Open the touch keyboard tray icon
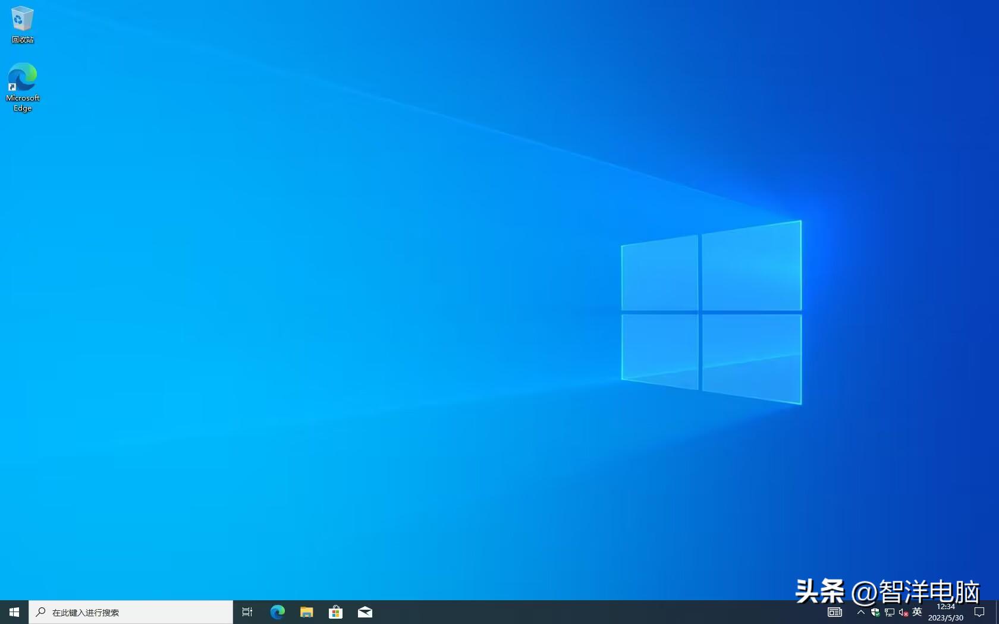The image size is (999, 624). coord(834,612)
